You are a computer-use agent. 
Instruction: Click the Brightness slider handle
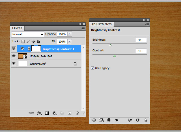[110, 45]
